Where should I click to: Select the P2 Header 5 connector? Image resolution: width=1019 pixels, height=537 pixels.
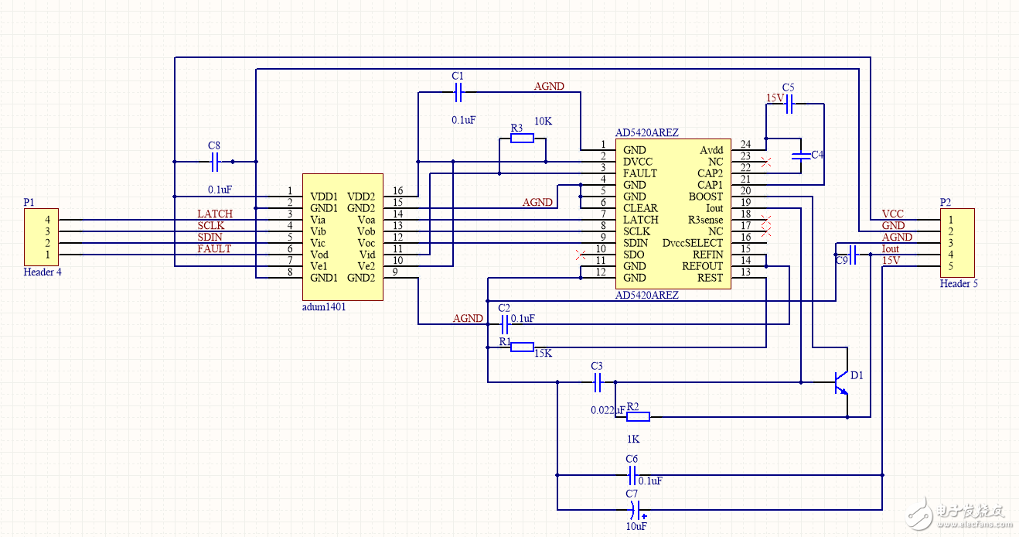pos(957,243)
